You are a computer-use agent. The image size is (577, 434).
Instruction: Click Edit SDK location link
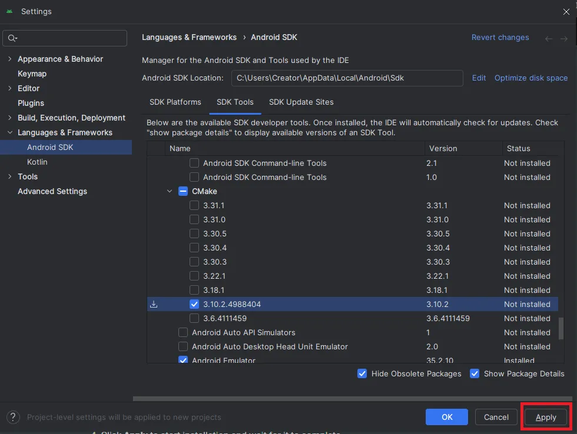(x=479, y=78)
